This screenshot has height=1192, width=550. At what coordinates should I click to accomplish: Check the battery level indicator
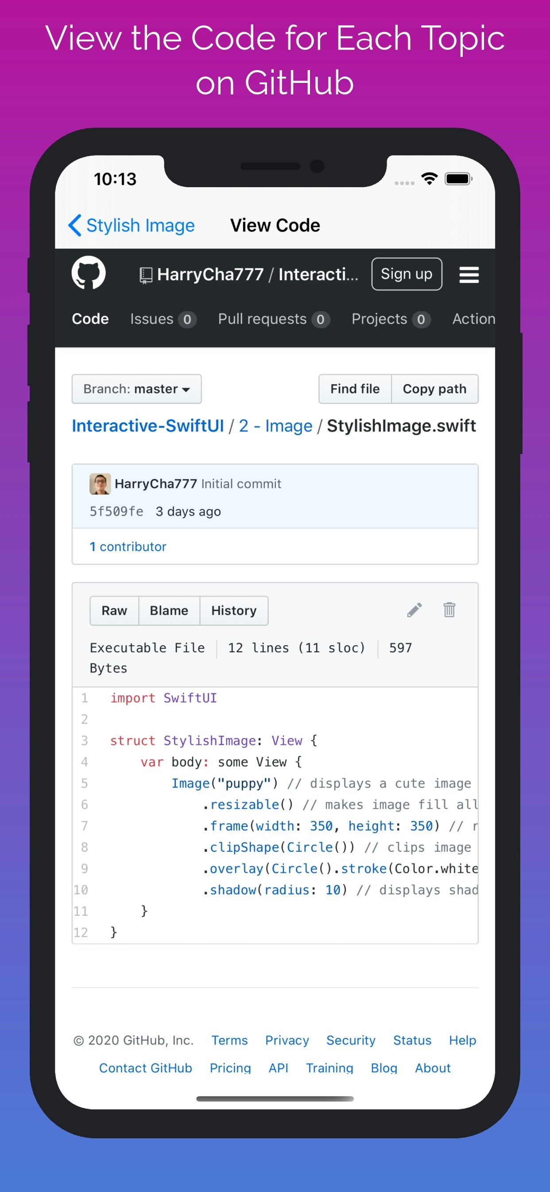point(458,178)
